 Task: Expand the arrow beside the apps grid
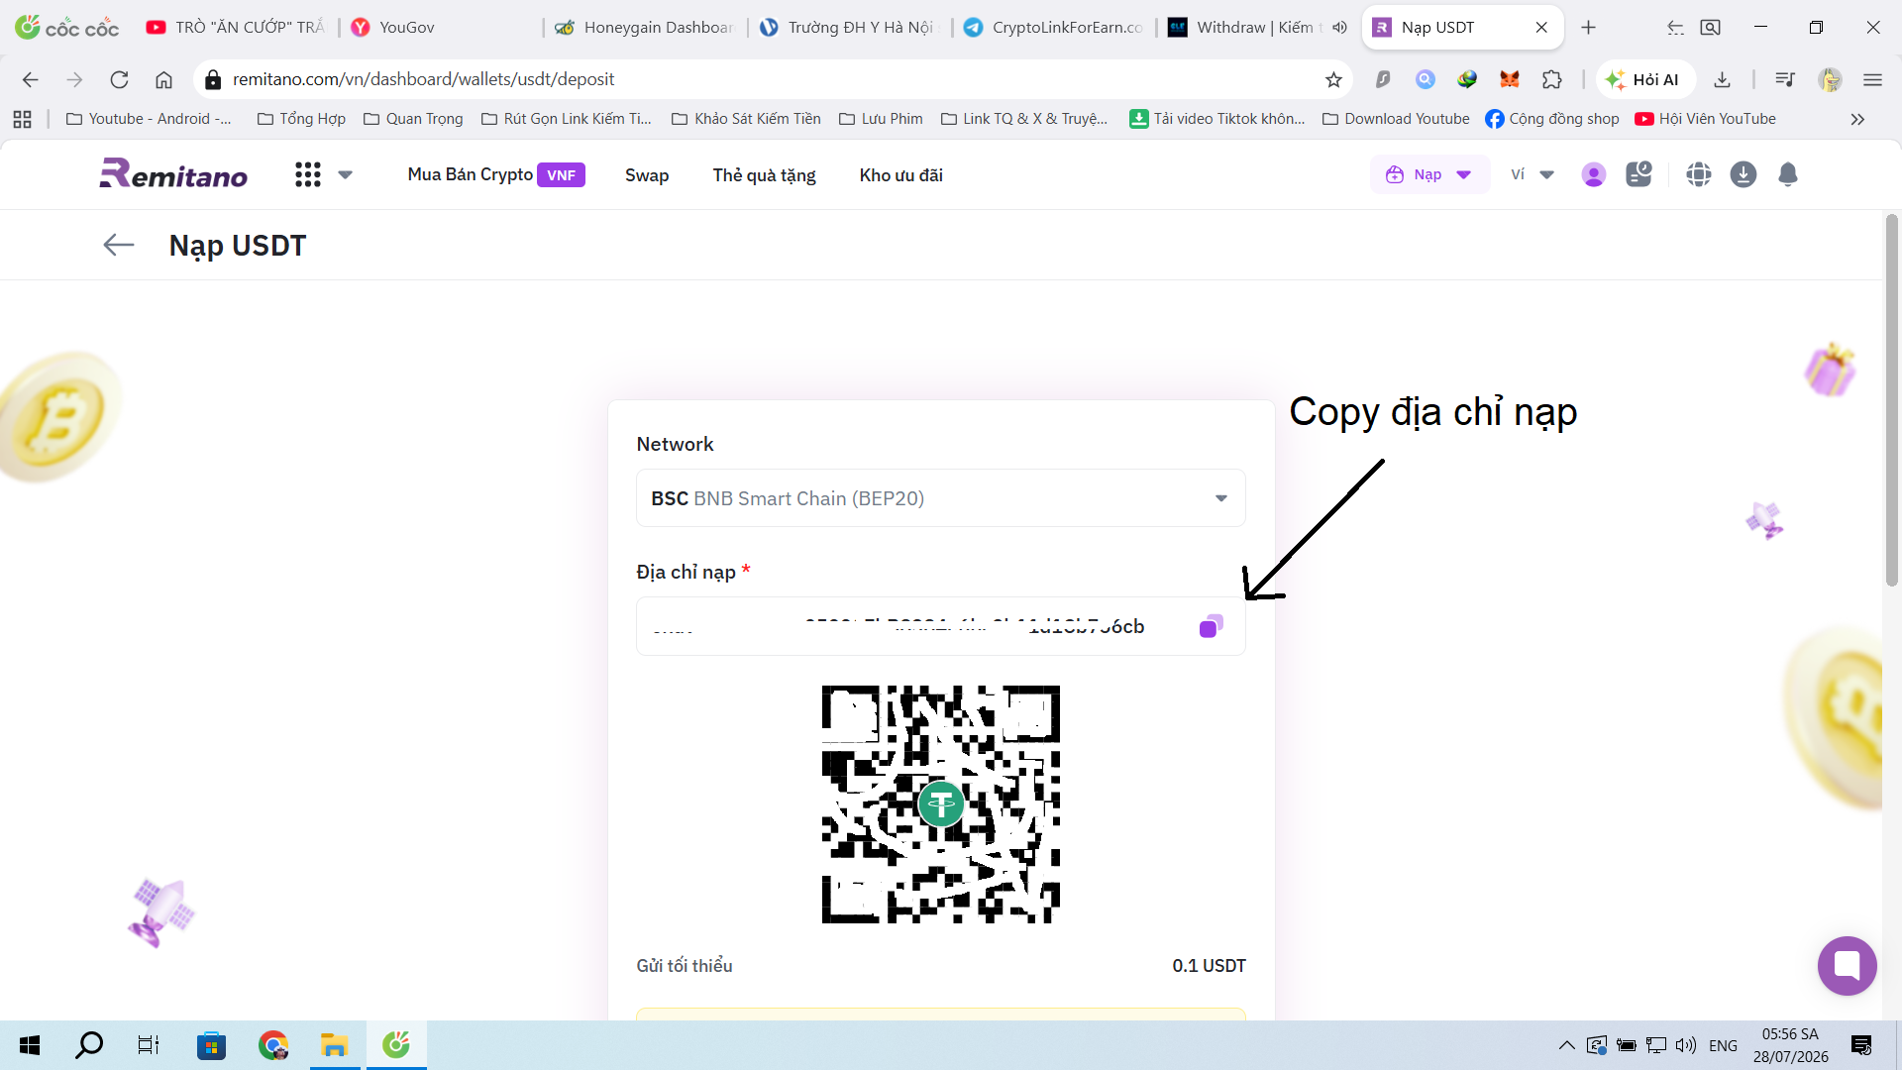[x=346, y=175]
